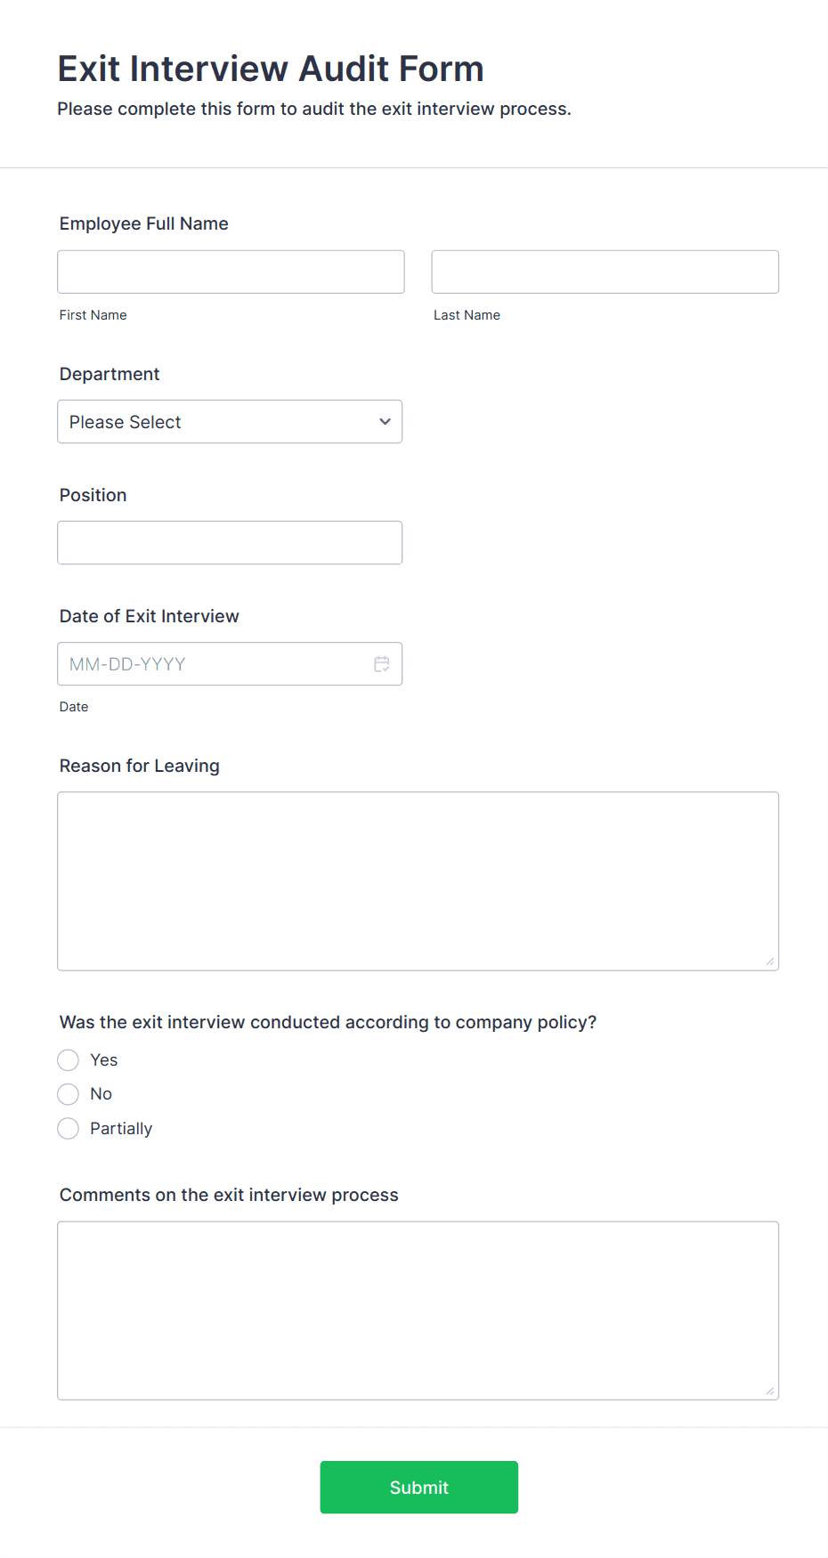Open the calendar picker for exit interview date
The height and width of the screenshot is (1558, 828).
click(382, 663)
